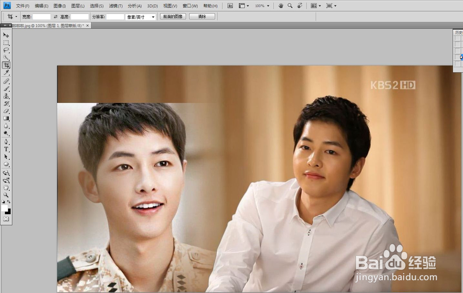The height and width of the screenshot is (293, 463).
Task: Click Hand tool in application bar
Action: coord(281,6)
